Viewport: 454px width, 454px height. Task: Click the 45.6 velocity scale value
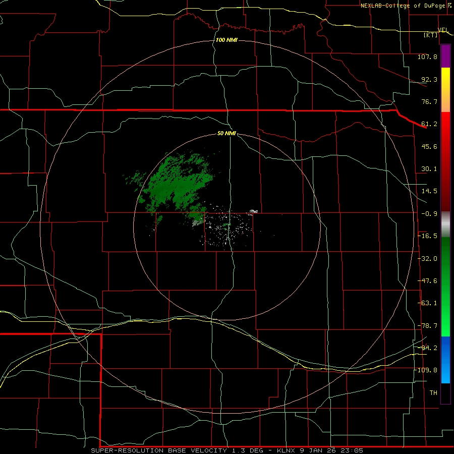(x=429, y=146)
